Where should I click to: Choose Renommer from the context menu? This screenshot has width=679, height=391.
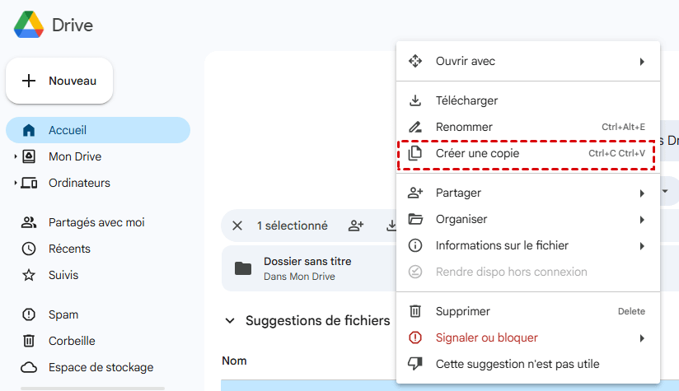(x=464, y=127)
